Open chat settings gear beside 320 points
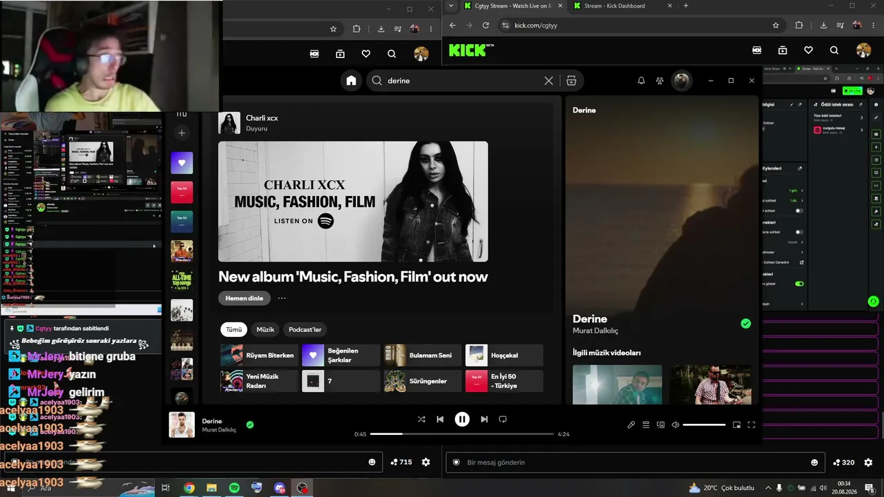 click(x=868, y=462)
